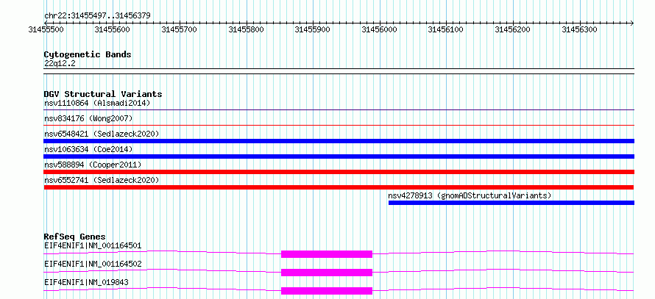Open variant nsv4278913 (gnomADStructuralVariants) label

[470, 195]
